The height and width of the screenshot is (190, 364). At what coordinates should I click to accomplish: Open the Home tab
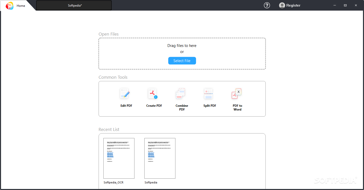coord(21,6)
